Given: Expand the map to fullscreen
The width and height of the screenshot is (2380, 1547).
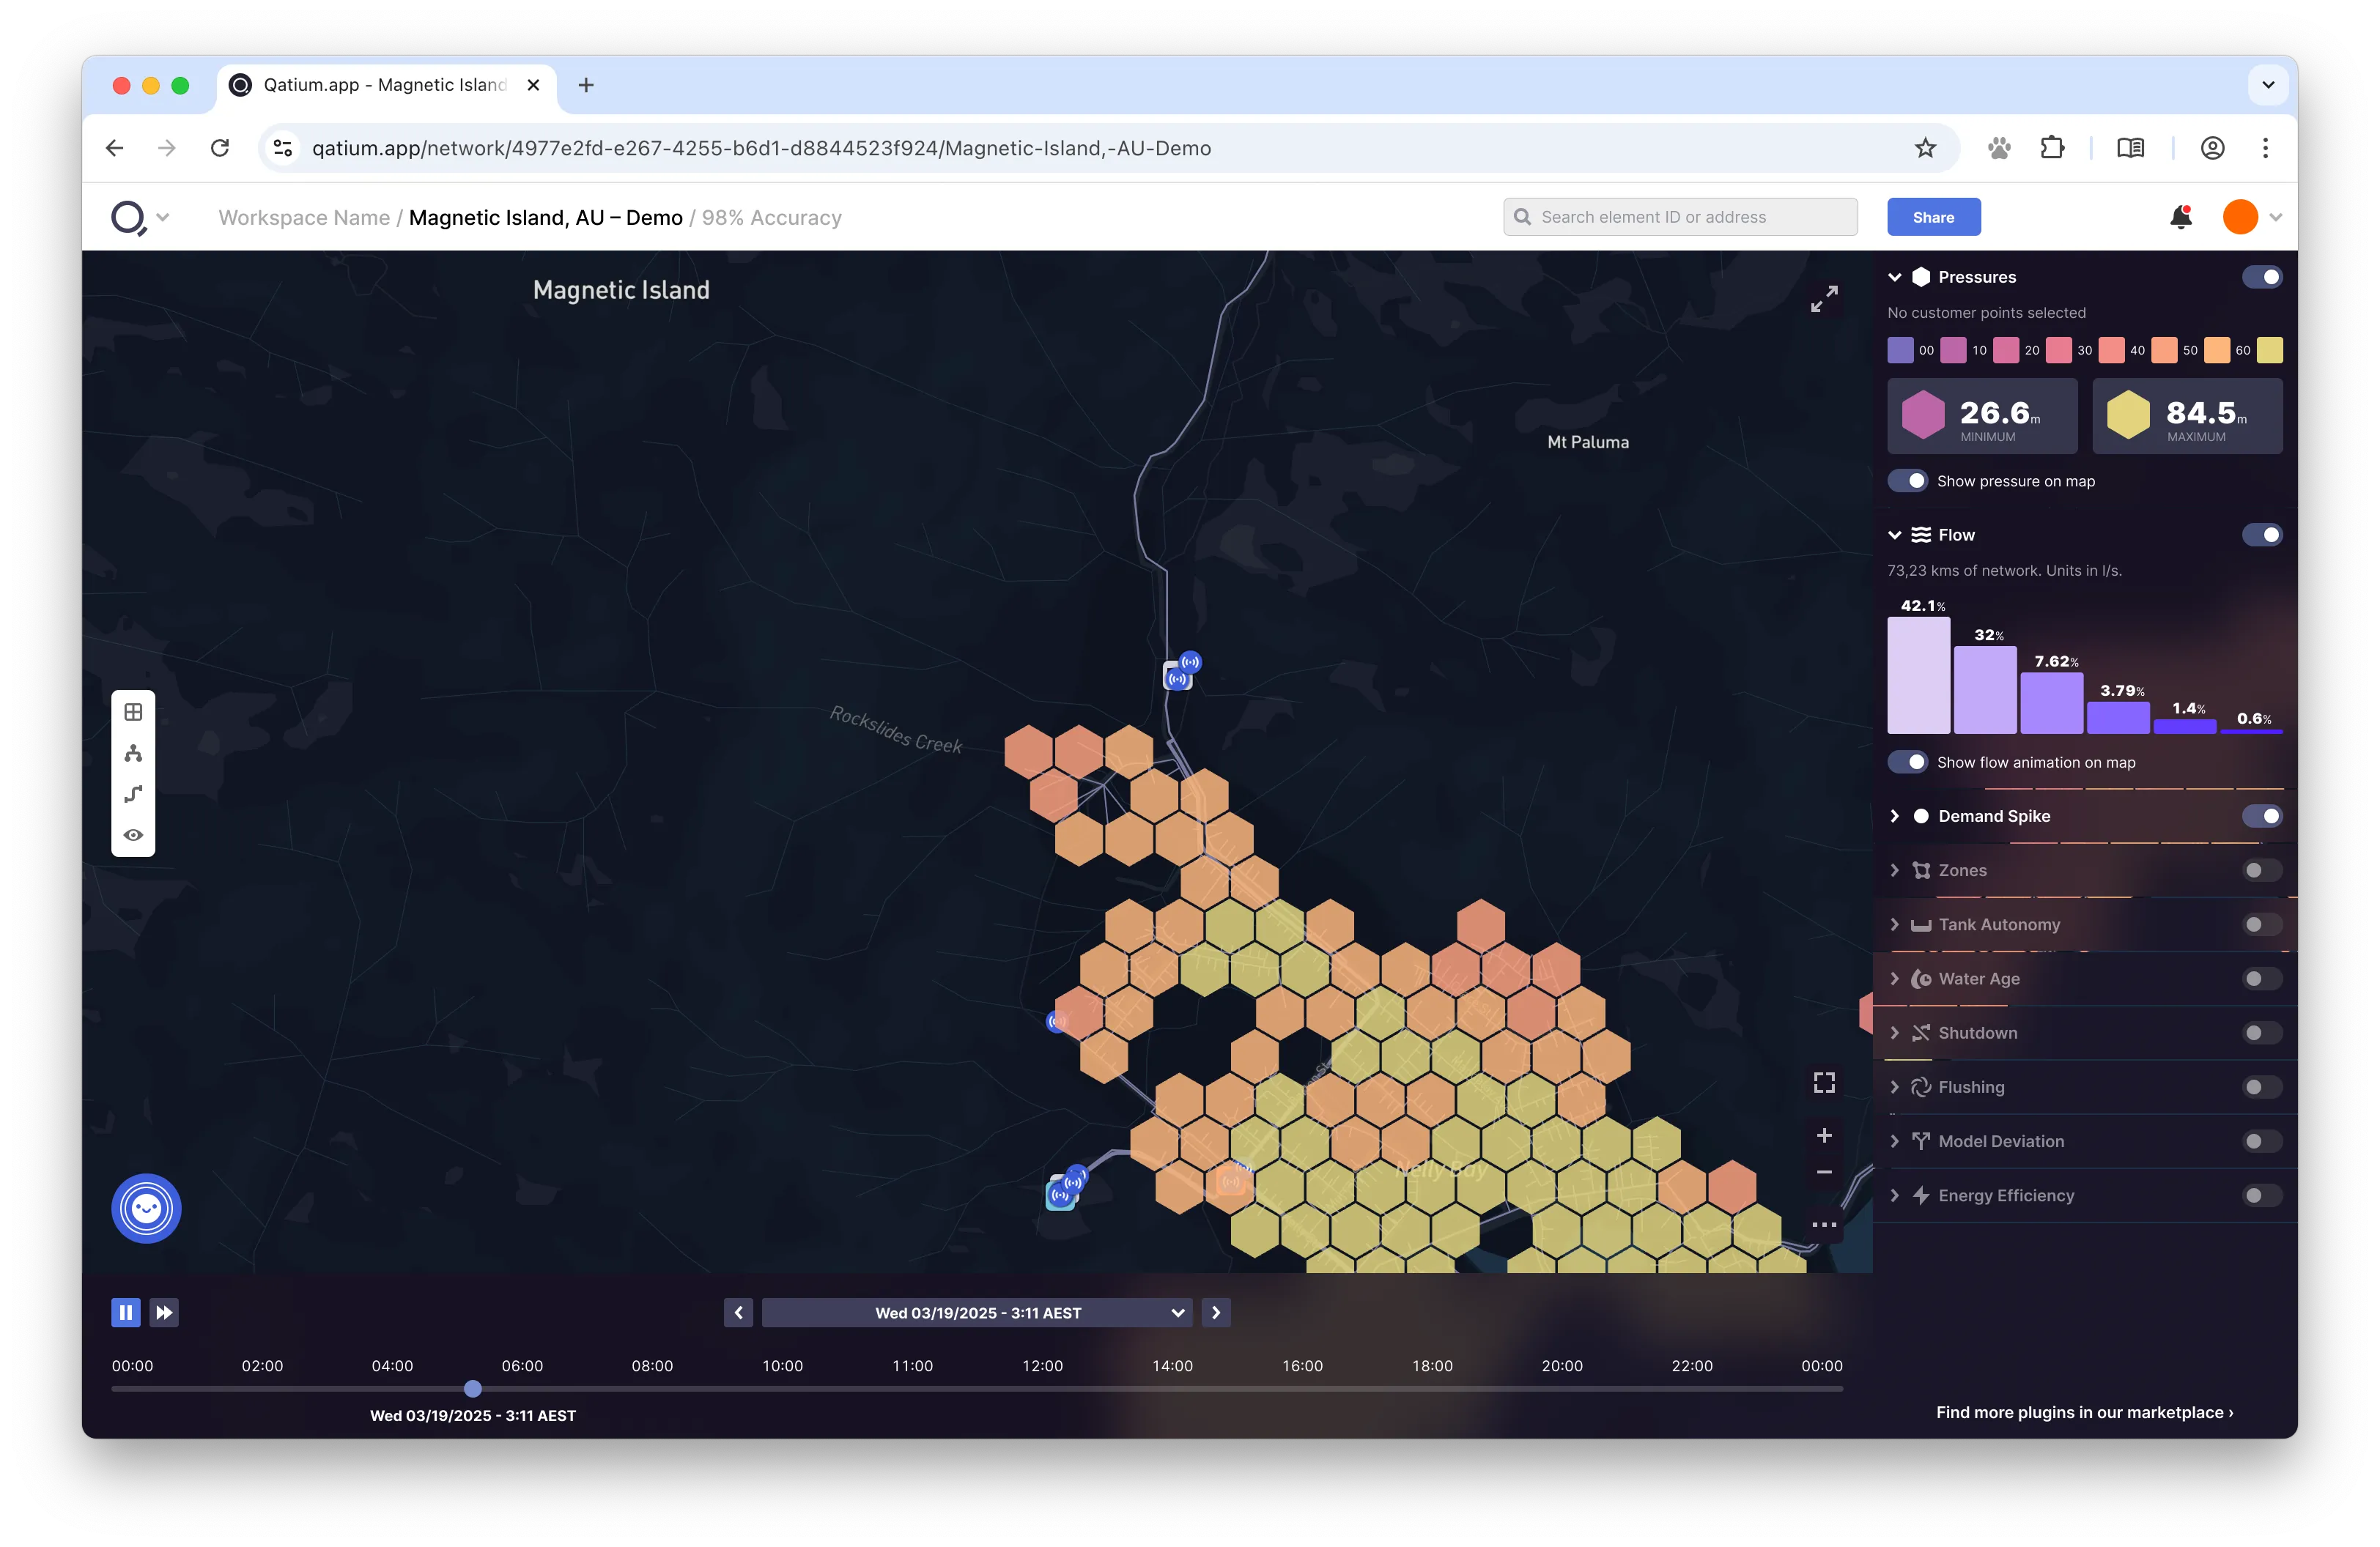Looking at the screenshot, I should [1824, 298].
